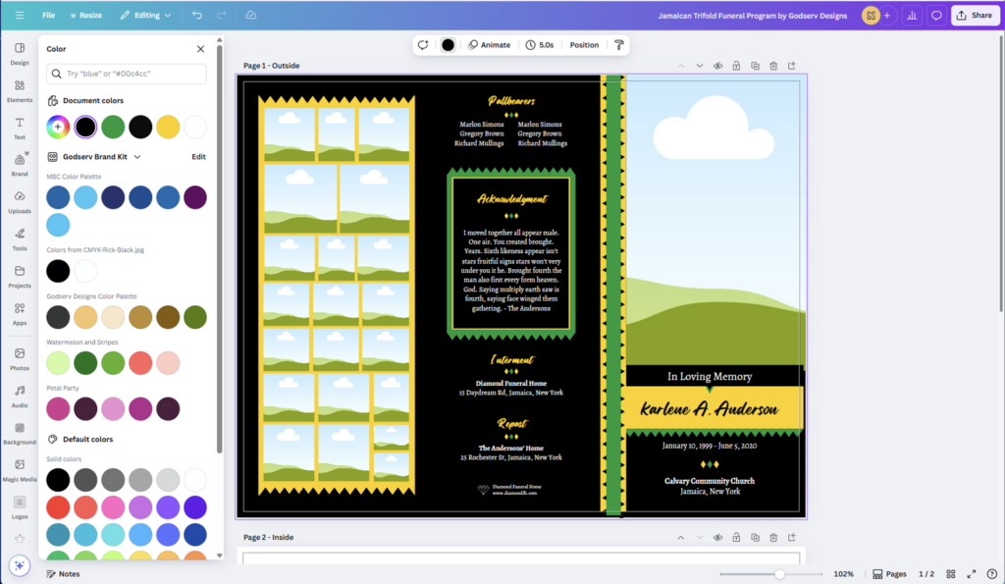Open the Elements panel in sidebar
The image size is (1005, 584).
[20, 90]
